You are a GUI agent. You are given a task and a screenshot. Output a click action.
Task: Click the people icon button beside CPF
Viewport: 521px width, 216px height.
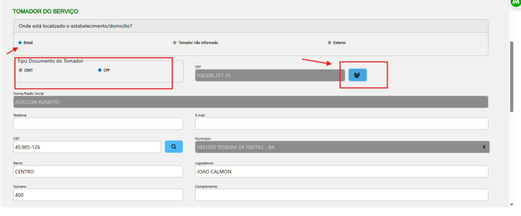(x=357, y=75)
